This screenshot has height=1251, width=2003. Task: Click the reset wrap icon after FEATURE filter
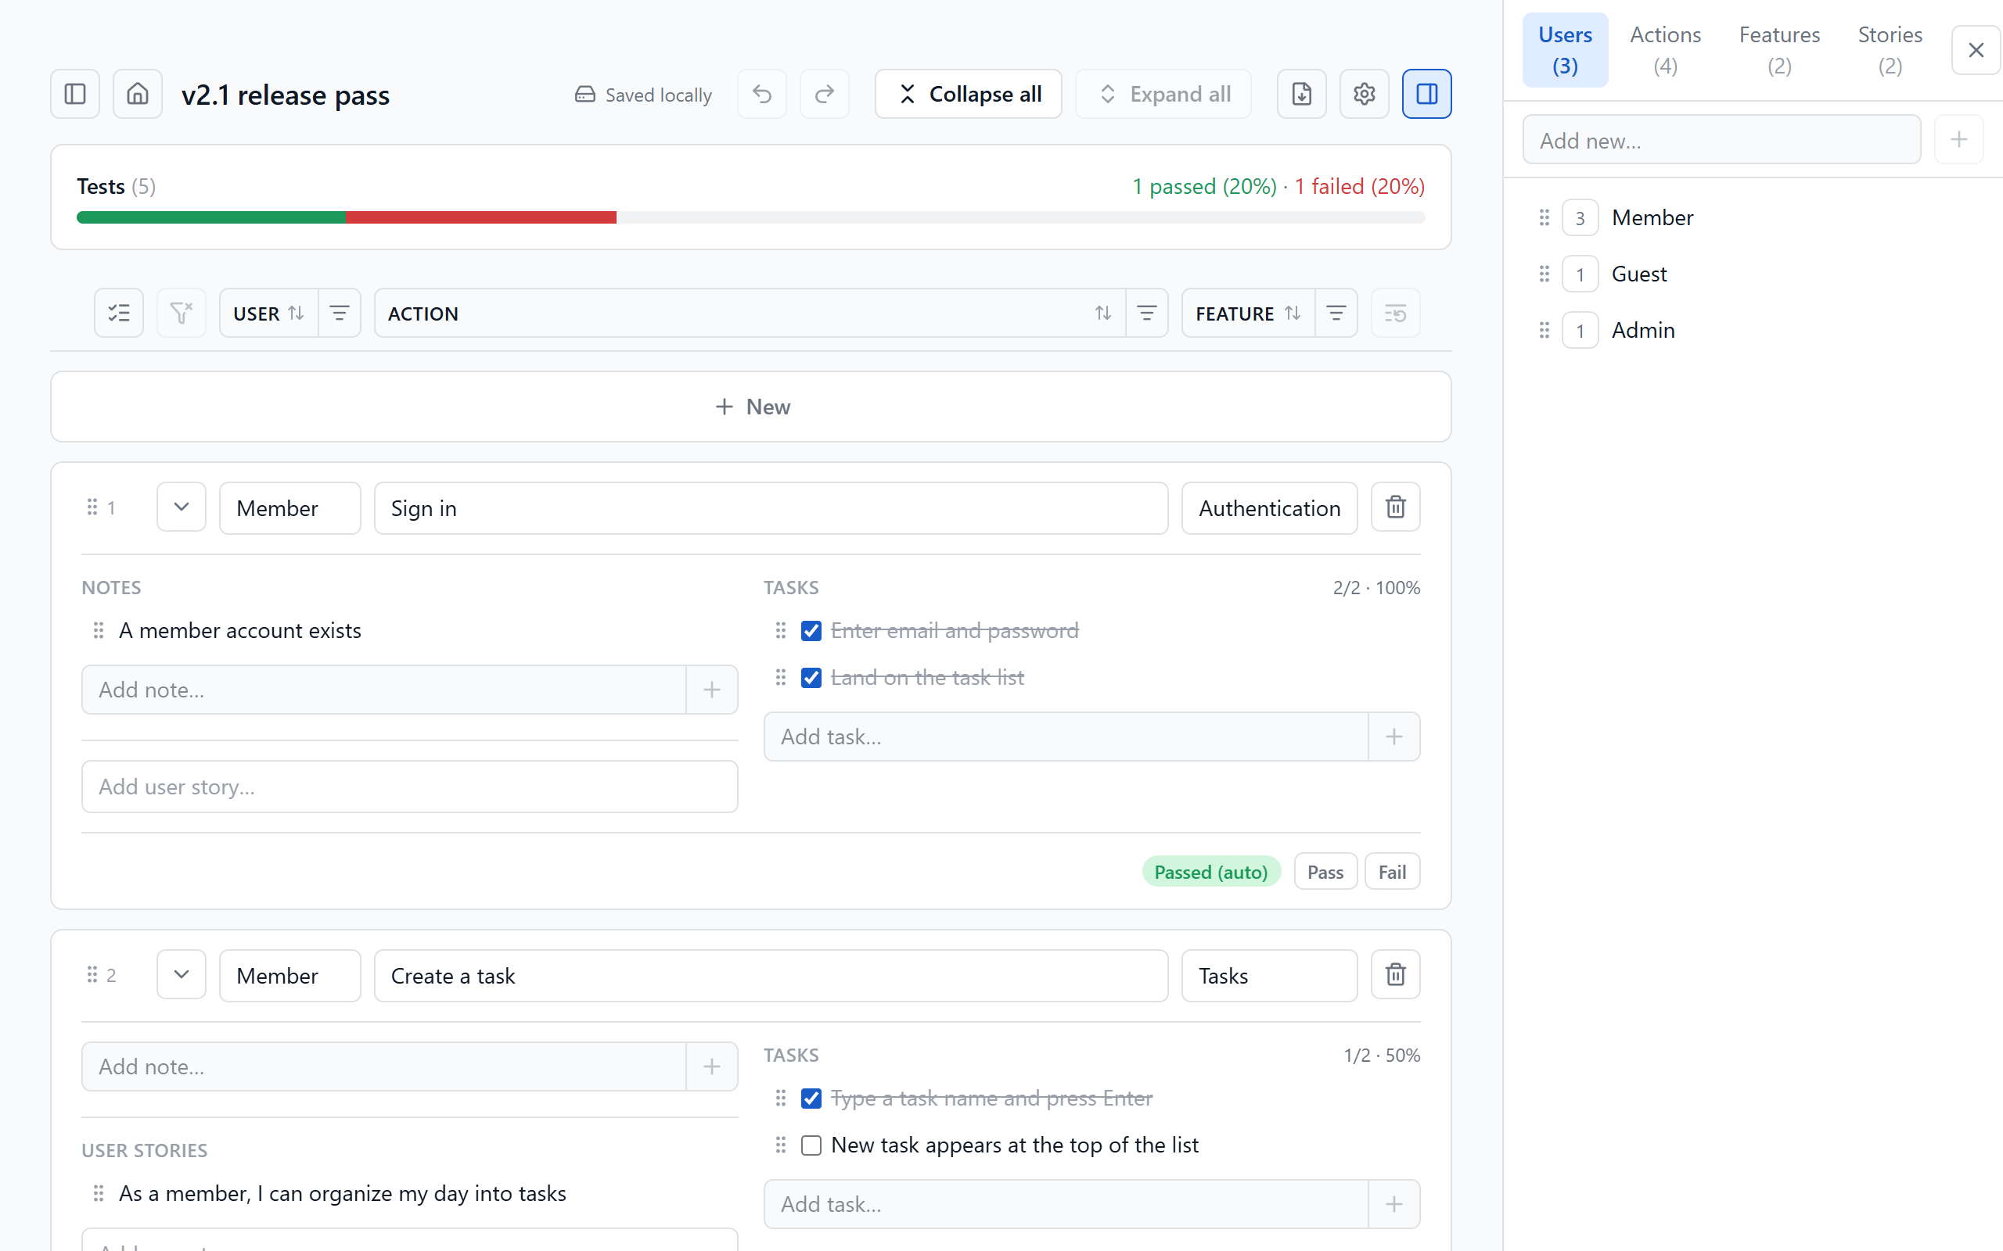point(1396,313)
